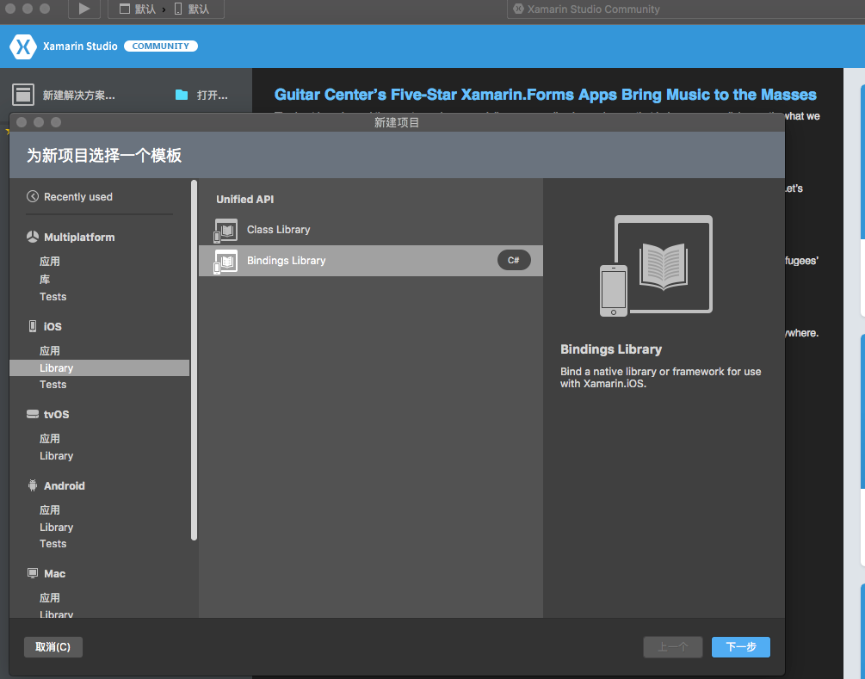The image size is (865, 679).
Task: Click the iOS phone category icon
Action: pyautogui.click(x=33, y=326)
